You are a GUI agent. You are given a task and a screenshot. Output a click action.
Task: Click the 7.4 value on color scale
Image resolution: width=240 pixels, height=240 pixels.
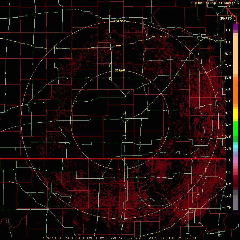(x=228, y=66)
